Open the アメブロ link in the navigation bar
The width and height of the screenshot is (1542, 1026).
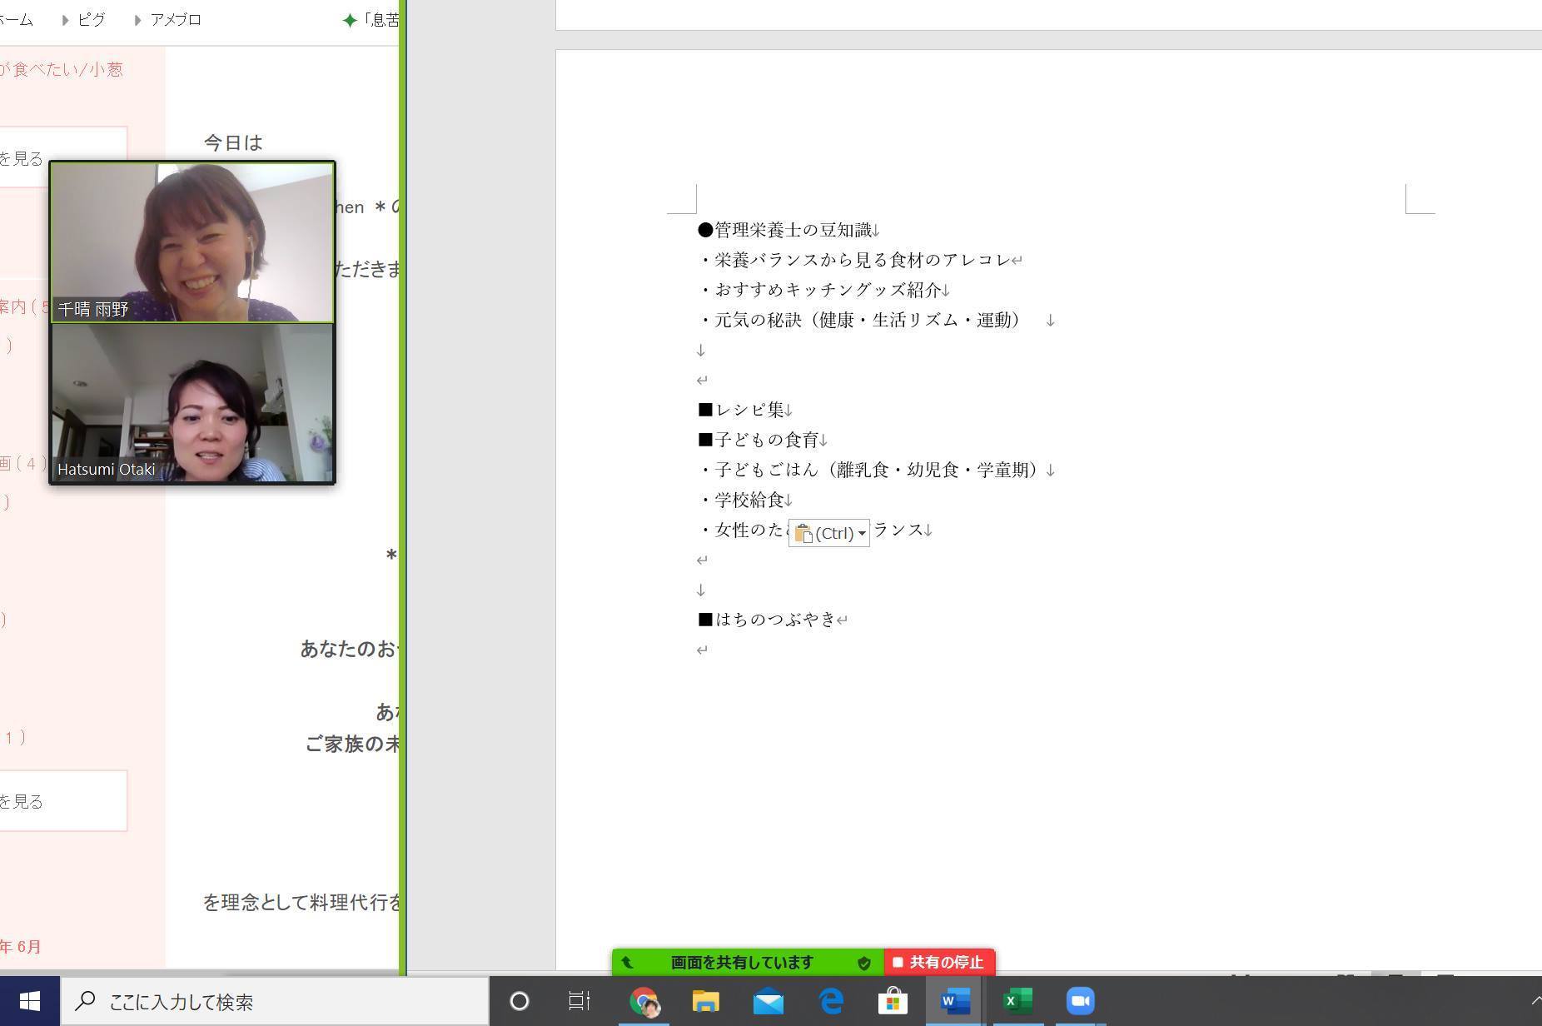[x=176, y=19]
